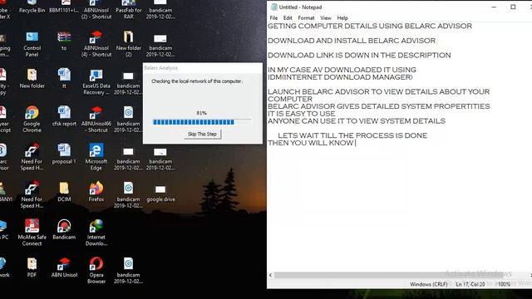Click 'Checking the local network' status text
Viewport: 532px width, 299px height.
point(197,81)
